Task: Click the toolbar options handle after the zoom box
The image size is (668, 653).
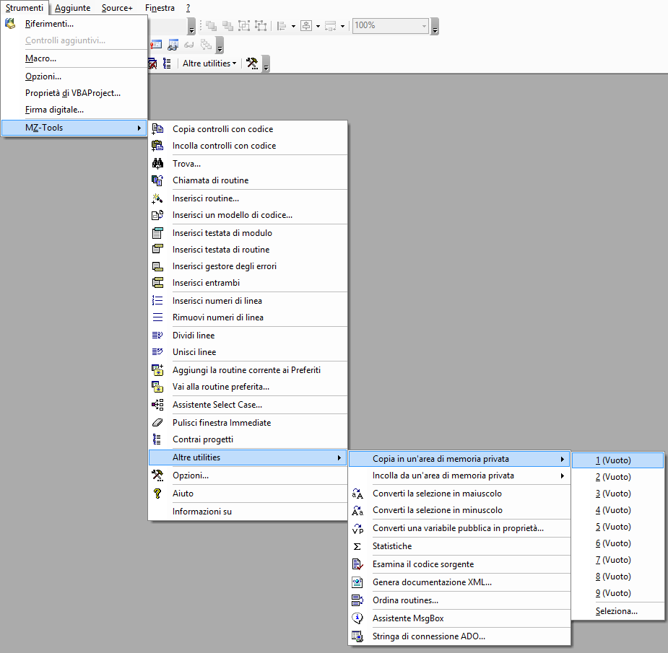Action: click(x=435, y=27)
